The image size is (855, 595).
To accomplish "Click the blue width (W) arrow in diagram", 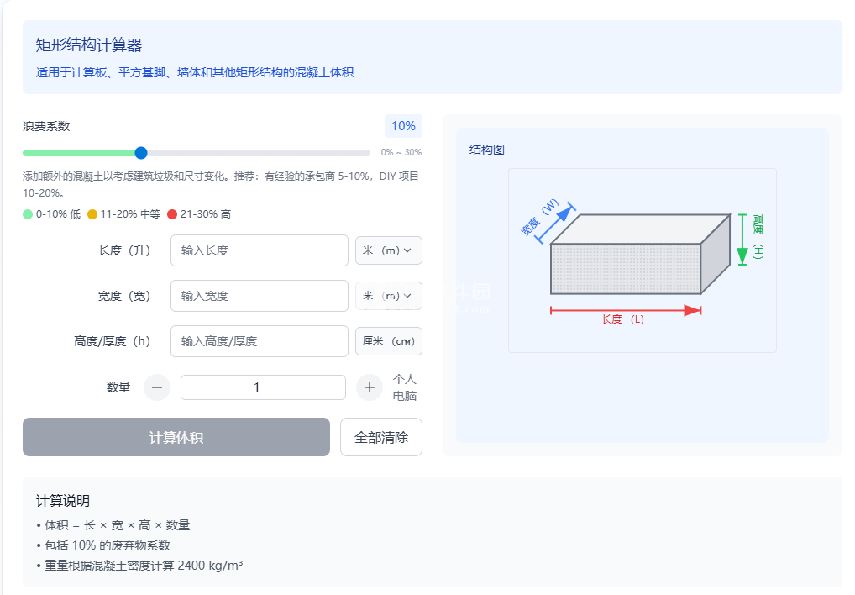I will [x=556, y=223].
